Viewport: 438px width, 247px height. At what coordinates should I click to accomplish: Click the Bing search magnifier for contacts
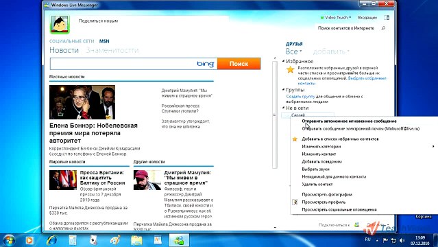pyautogui.click(x=383, y=28)
